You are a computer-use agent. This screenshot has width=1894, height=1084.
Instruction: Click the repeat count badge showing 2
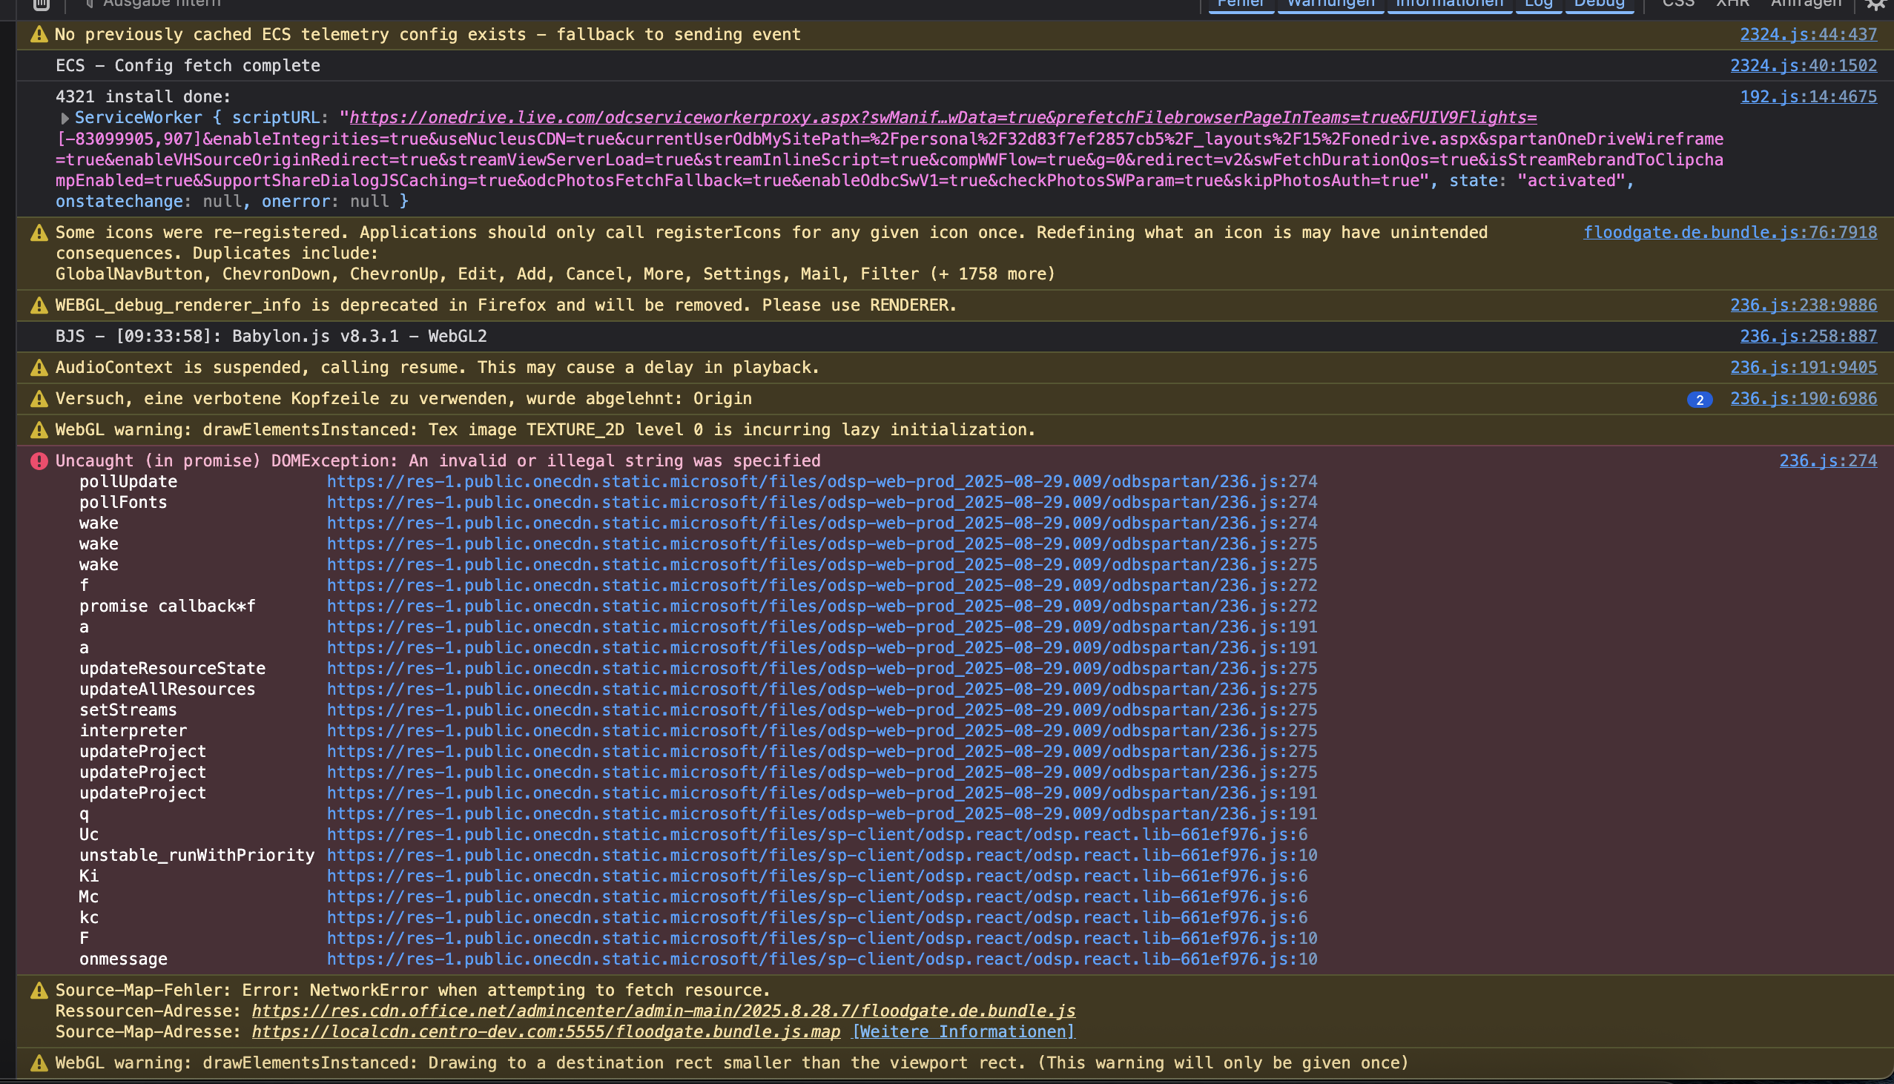click(1699, 400)
